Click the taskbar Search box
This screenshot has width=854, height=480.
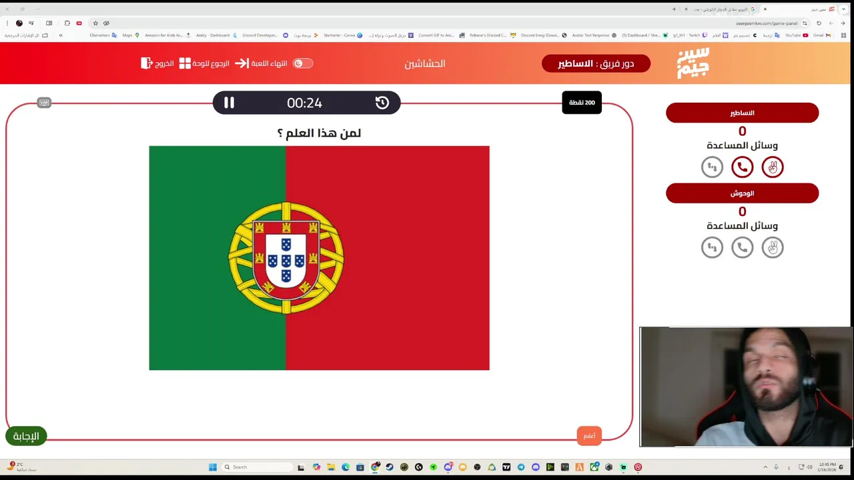pos(258,467)
